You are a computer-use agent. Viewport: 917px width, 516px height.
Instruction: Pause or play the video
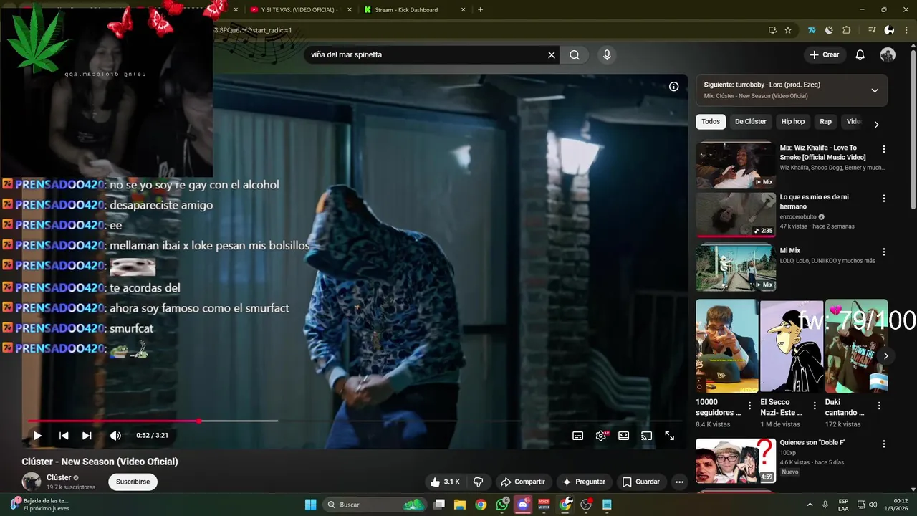(x=37, y=435)
